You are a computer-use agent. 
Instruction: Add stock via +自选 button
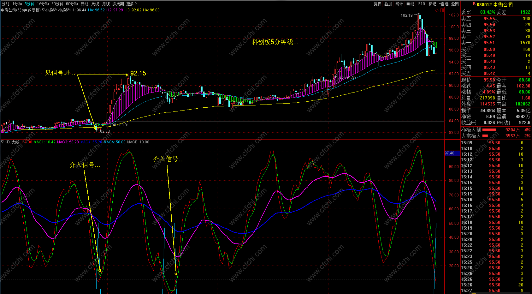[444, 4]
